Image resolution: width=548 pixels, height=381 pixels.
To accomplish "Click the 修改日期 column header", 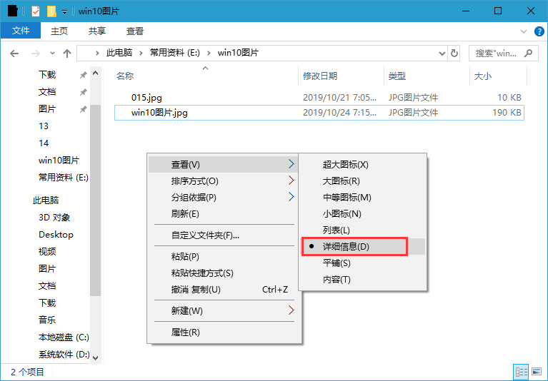I will point(320,76).
